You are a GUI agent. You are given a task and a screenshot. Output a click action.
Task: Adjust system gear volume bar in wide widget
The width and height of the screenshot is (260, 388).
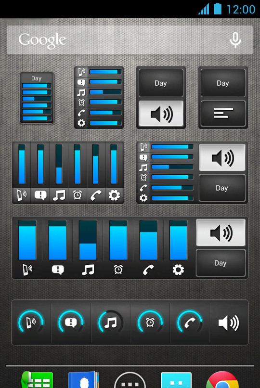click(178, 240)
